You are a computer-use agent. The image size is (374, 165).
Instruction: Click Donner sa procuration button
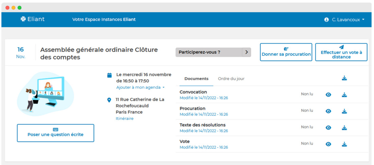click(x=286, y=52)
